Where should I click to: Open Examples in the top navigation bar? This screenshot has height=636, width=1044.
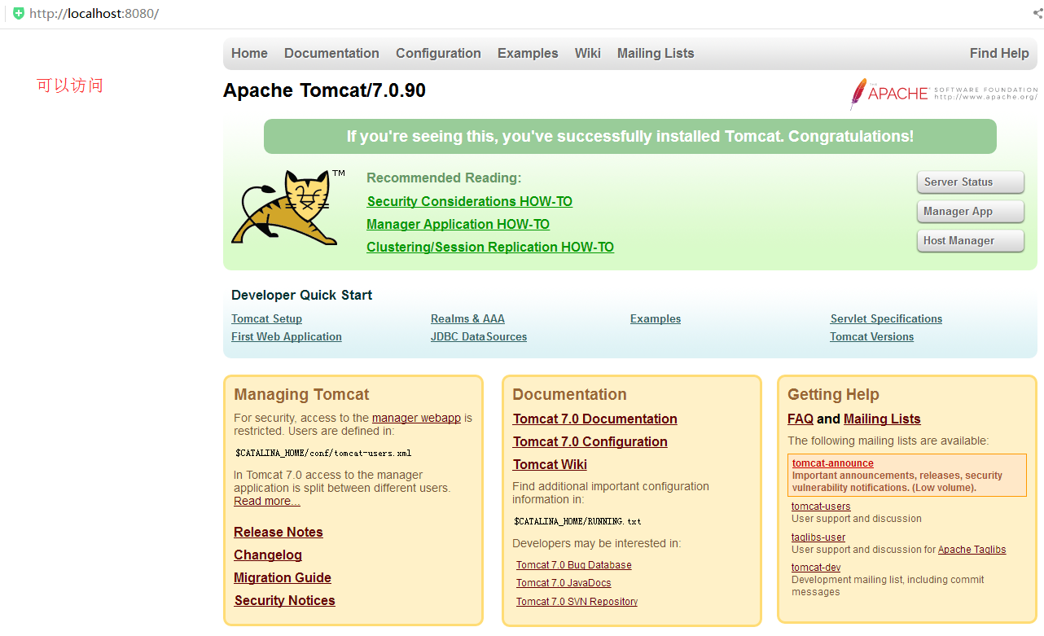click(x=528, y=54)
